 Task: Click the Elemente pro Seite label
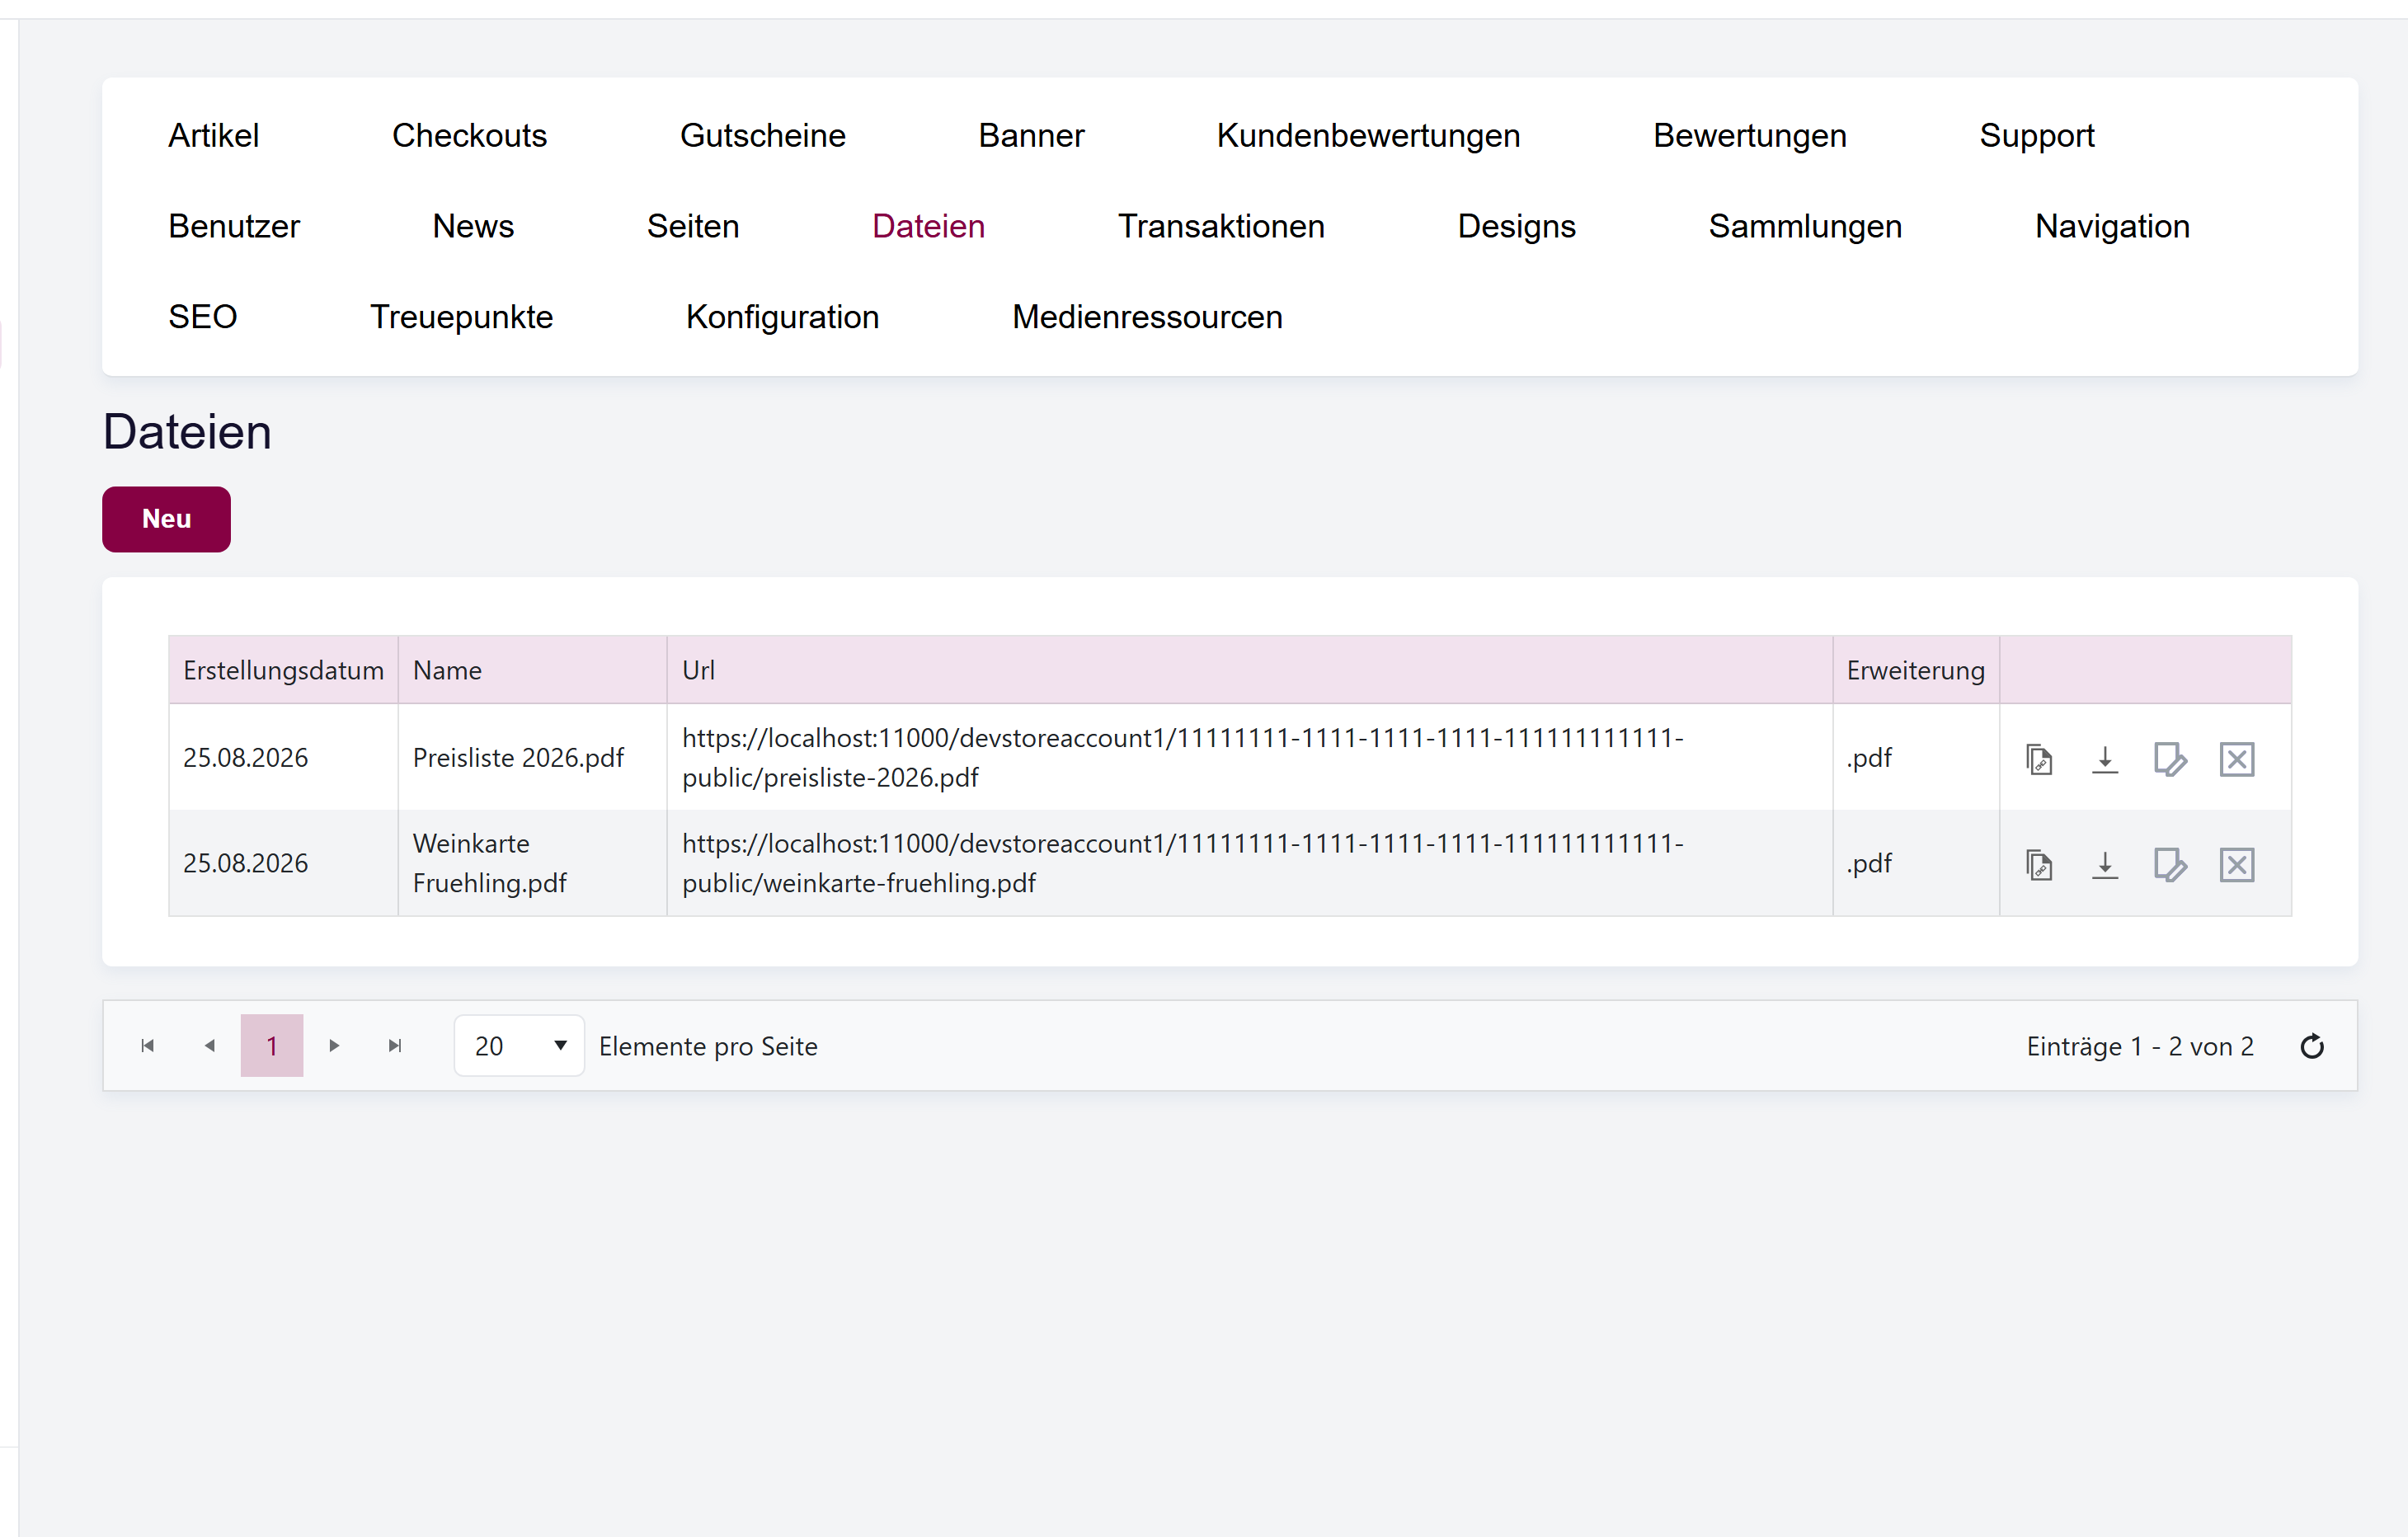[708, 1046]
